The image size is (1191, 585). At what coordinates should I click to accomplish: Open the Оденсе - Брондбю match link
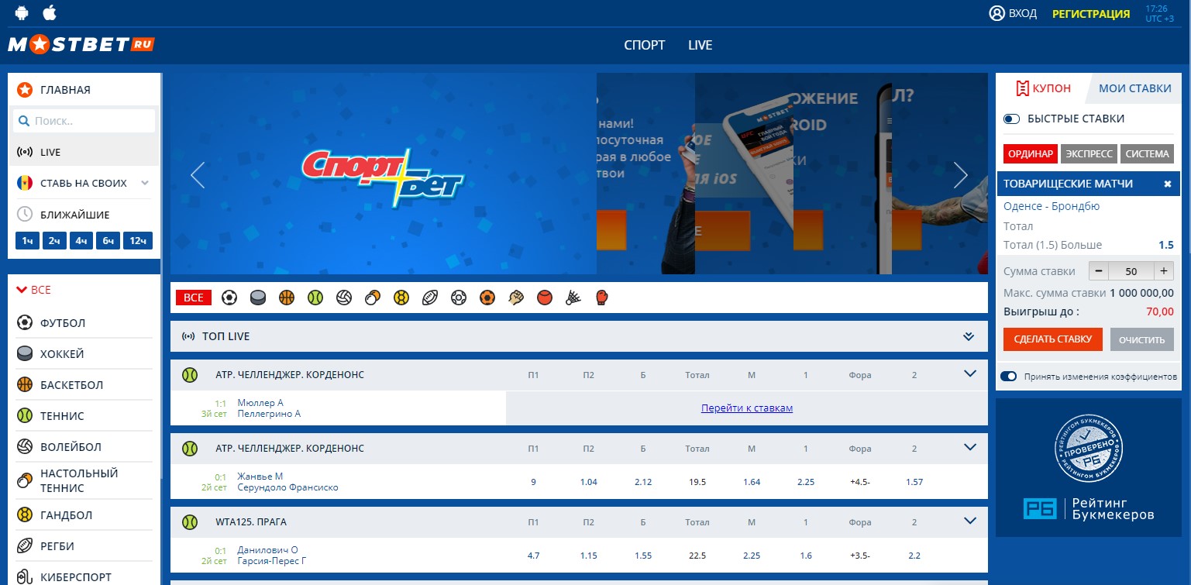1051,206
